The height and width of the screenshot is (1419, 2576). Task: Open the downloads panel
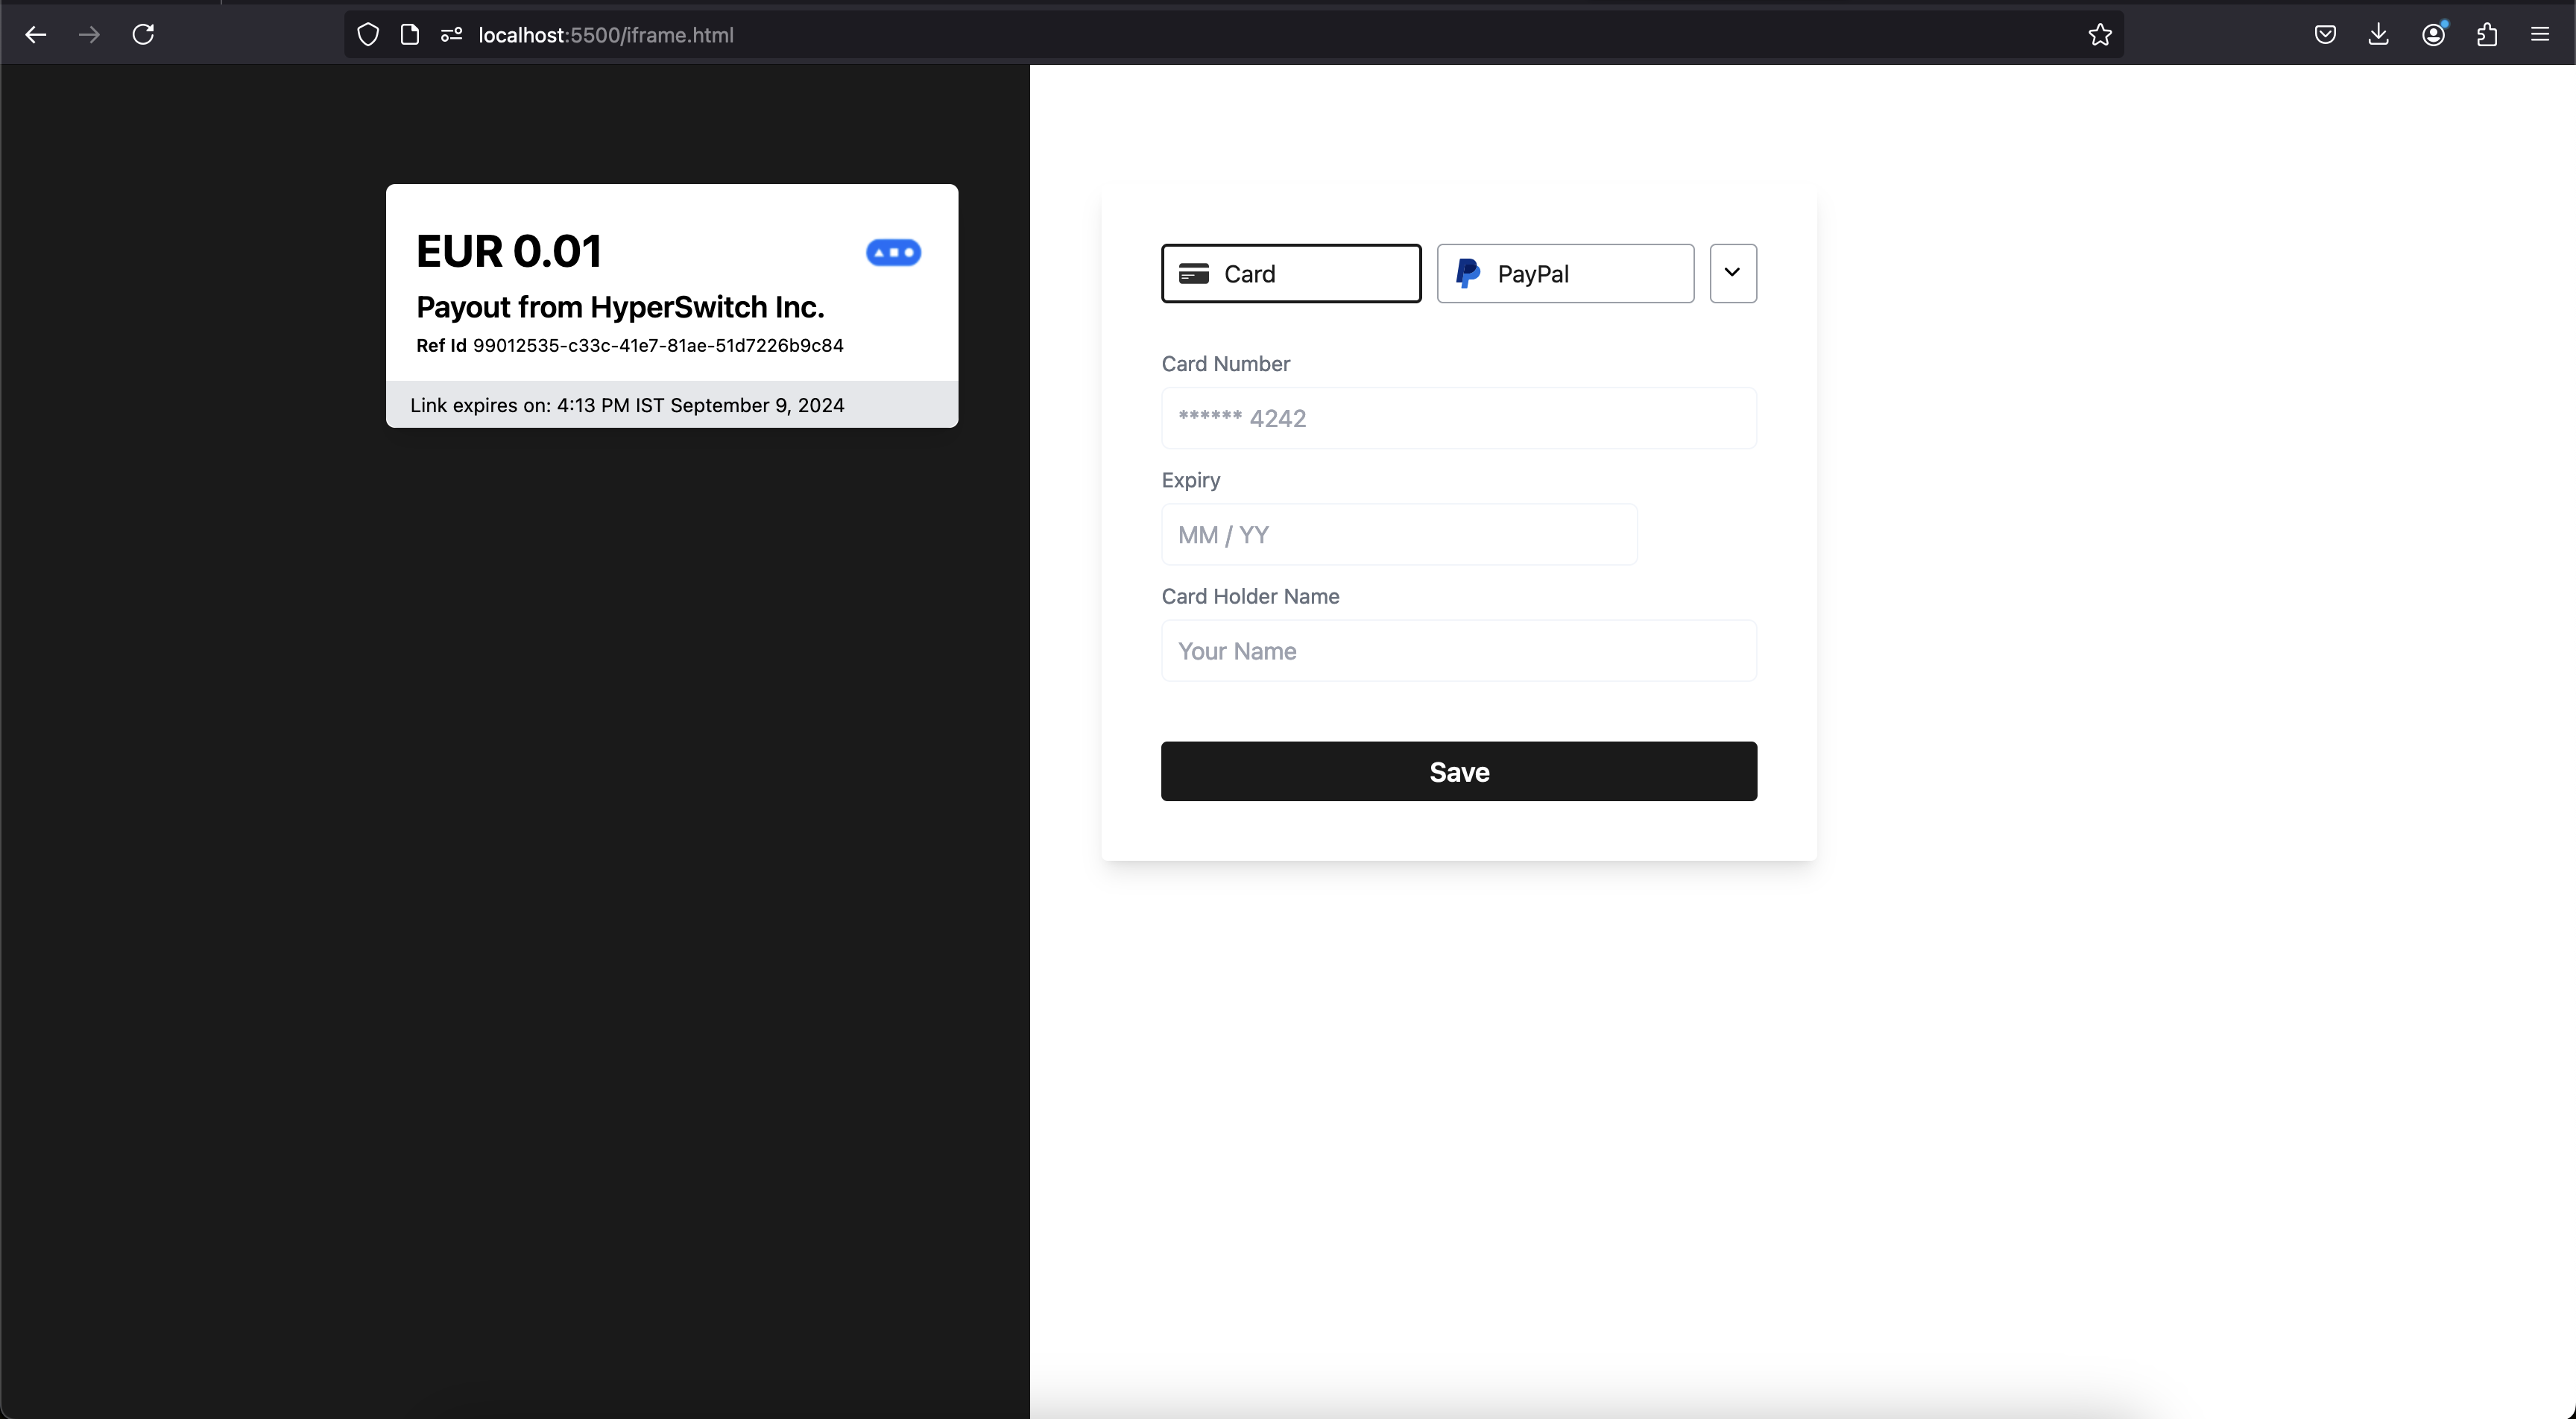point(2379,35)
